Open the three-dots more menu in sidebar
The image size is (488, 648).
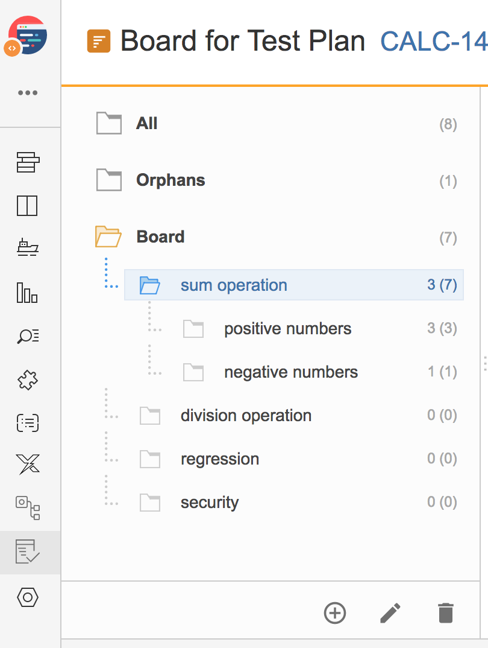coord(28,92)
